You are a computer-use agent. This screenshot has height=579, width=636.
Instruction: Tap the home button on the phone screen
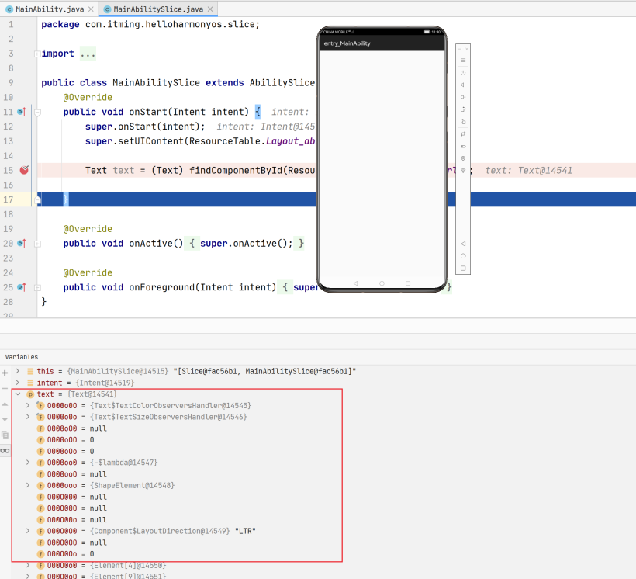(x=382, y=283)
